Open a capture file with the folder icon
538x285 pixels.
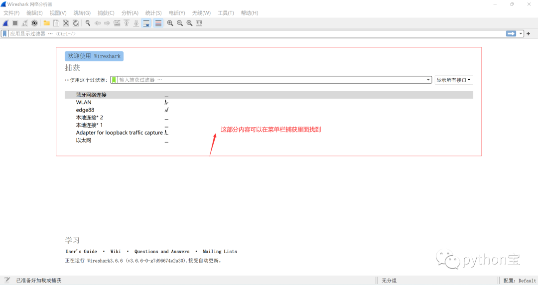pos(46,23)
